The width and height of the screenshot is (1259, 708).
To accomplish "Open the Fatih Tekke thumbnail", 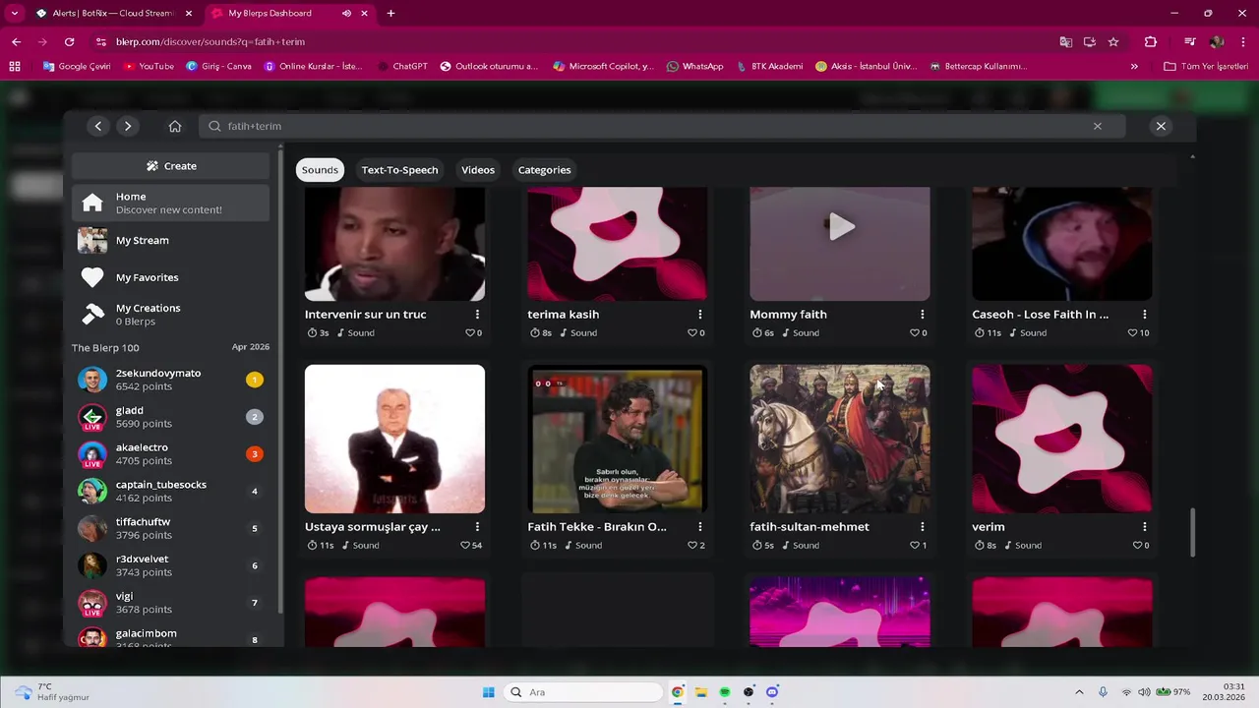I will (617, 440).
